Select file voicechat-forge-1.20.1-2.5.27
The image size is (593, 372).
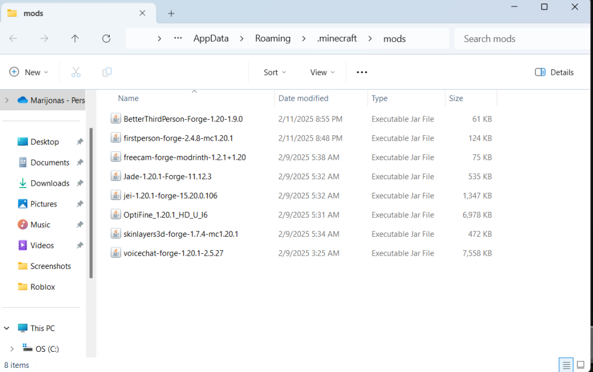click(x=173, y=253)
